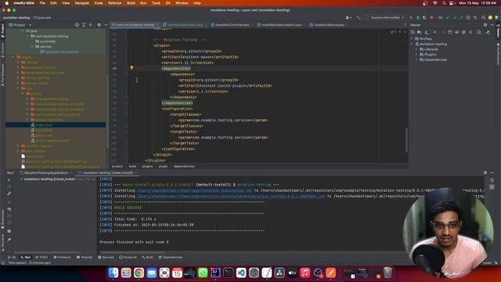501x282 pixels.
Task: Open the MutationTestingApplication run tab
Action: coord(46,172)
